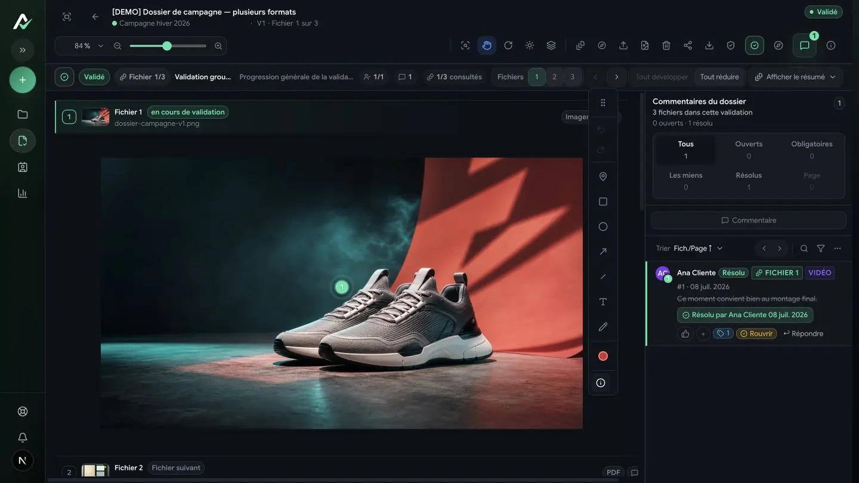The width and height of the screenshot is (859, 483).
Task: Open the Fich./Page sort dropdown
Action: click(698, 248)
